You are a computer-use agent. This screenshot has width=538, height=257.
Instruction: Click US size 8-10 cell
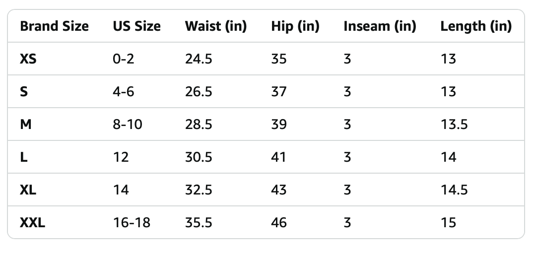pos(128,125)
